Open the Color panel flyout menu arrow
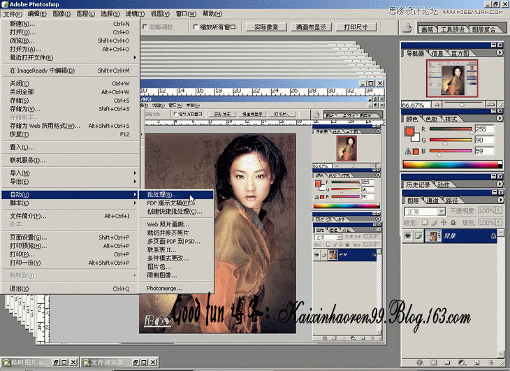Image resolution: width=510 pixels, height=371 pixels. tap(500, 118)
